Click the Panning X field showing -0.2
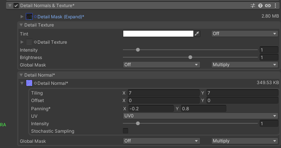Viewport: 281px width, 148px height. 151,108
